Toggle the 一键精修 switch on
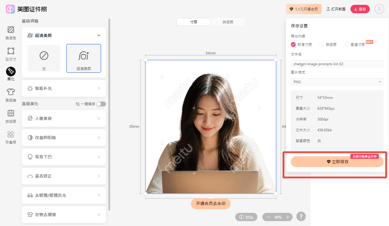 click(x=101, y=104)
